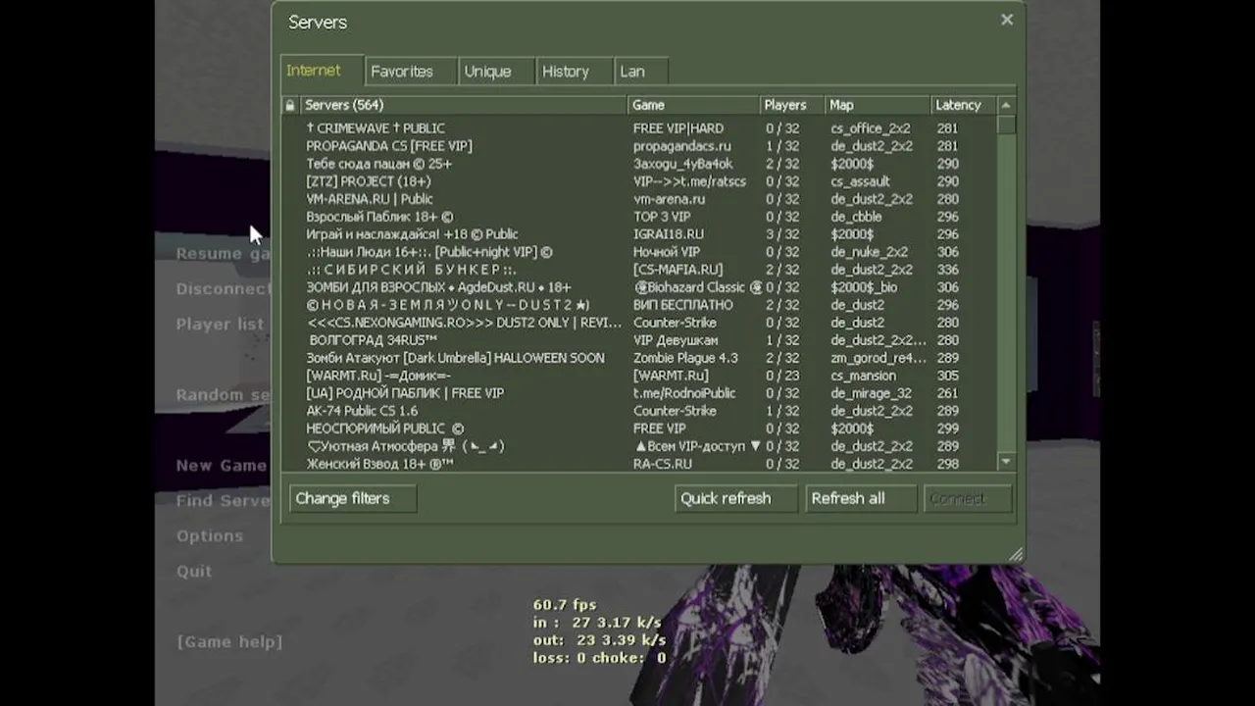Image resolution: width=1255 pixels, height=706 pixels.
Task: Select the AK-74 Public CS 1.6 server
Action: click(x=637, y=411)
